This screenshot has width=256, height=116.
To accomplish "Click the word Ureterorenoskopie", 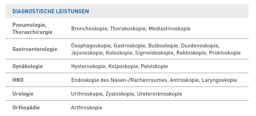I will pyautogui.click(x=159, y=94).
